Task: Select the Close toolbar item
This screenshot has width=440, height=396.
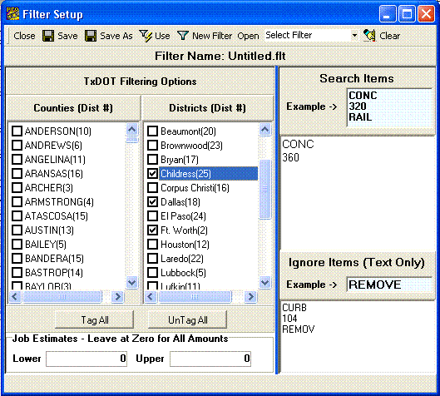Action: (24, 36)
